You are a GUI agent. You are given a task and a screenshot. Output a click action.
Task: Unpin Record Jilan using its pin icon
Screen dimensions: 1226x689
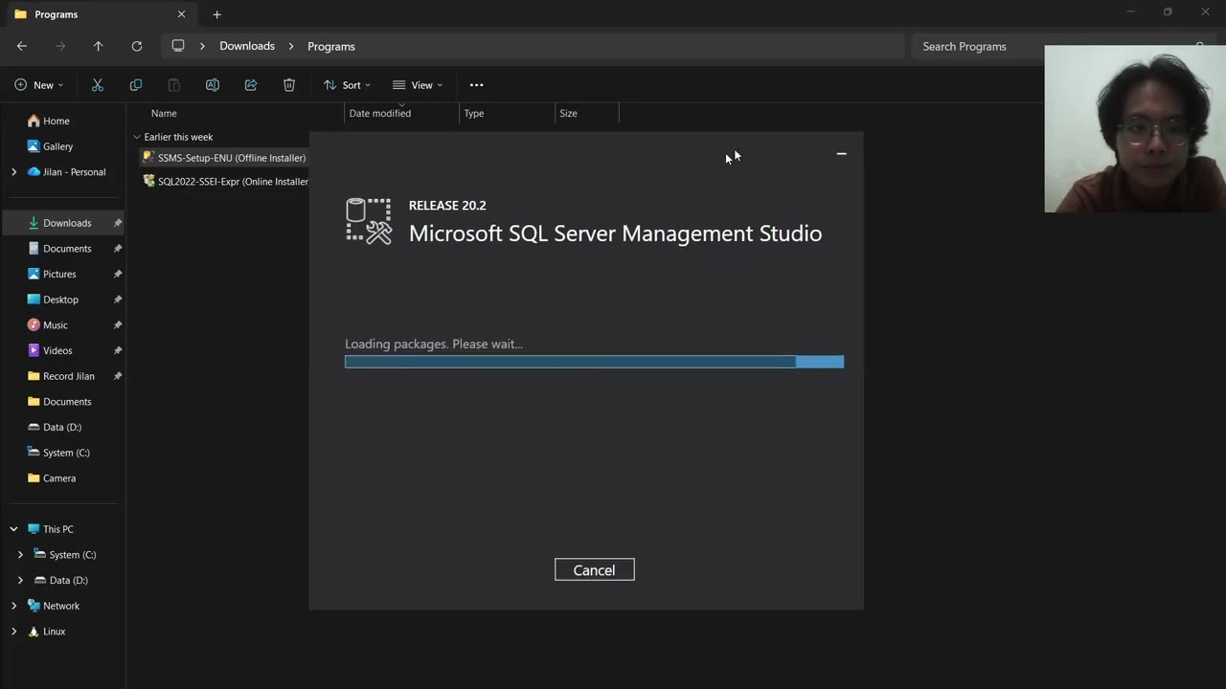[x=118, y=376]
